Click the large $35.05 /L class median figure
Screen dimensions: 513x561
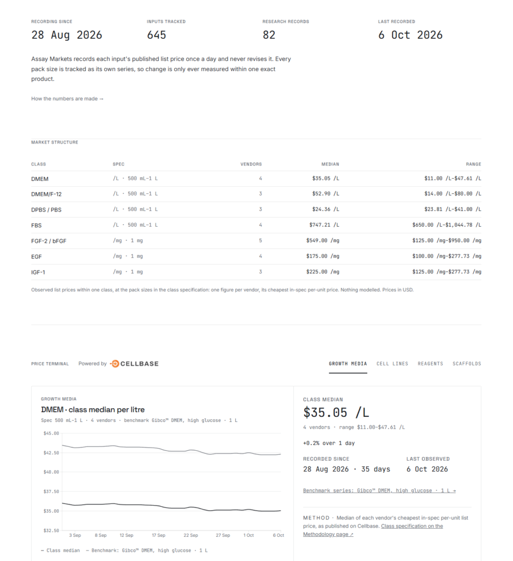(336, 413)
